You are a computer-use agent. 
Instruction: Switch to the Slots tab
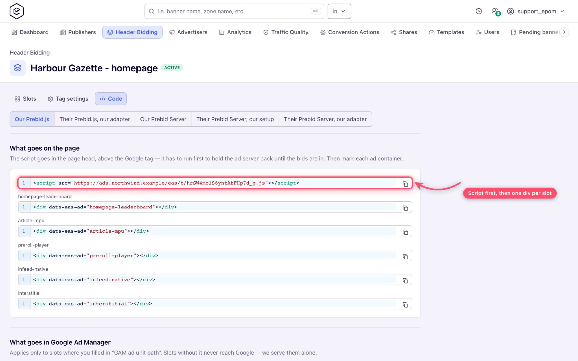tap(25, 99)
